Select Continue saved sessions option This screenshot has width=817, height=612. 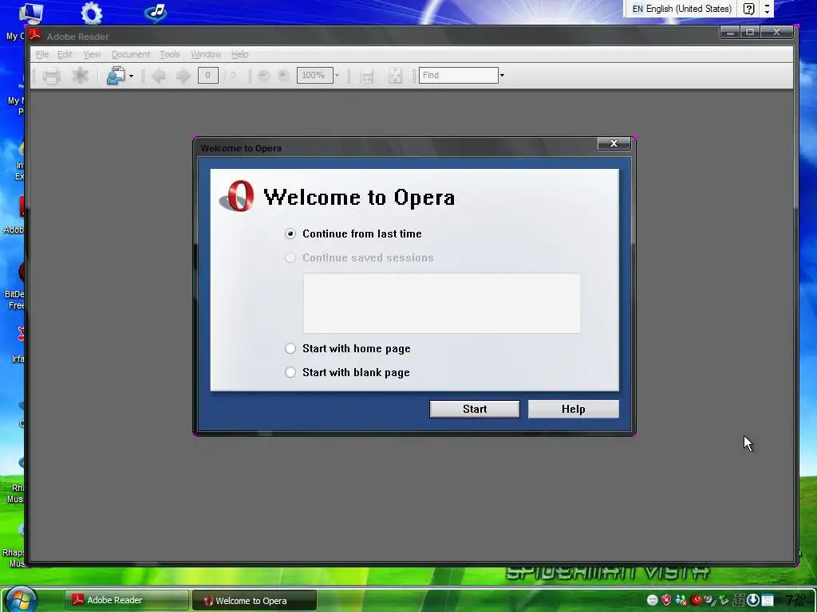(359, 257)
